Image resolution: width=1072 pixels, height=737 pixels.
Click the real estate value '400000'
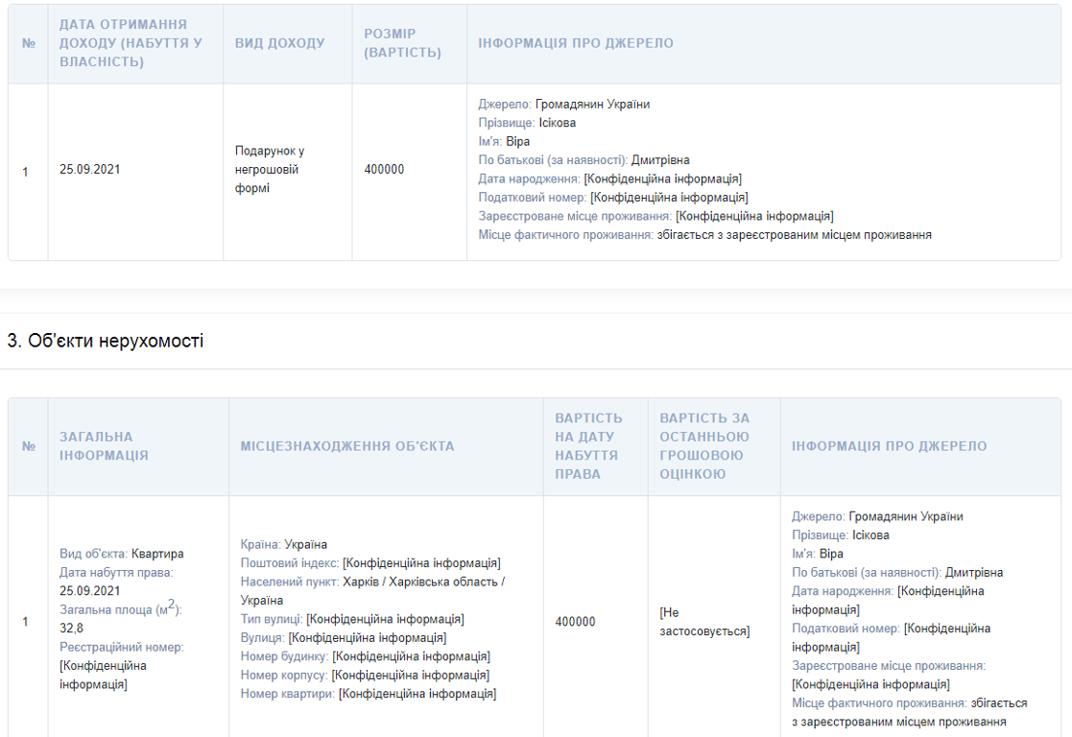click(x=575, y=622)
